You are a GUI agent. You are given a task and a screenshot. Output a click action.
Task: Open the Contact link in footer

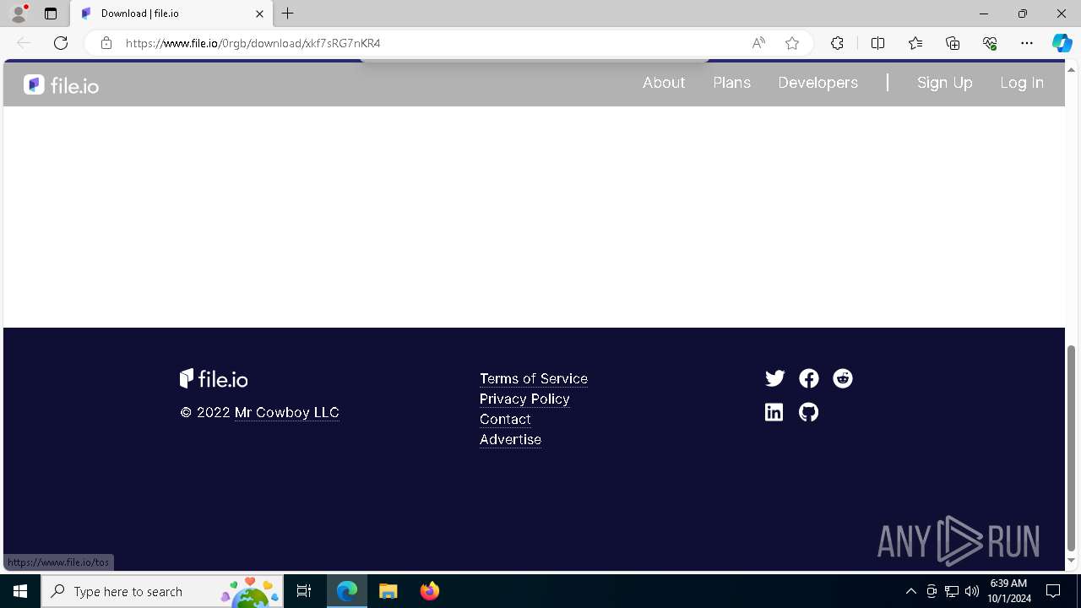click(x=505, y=419)
